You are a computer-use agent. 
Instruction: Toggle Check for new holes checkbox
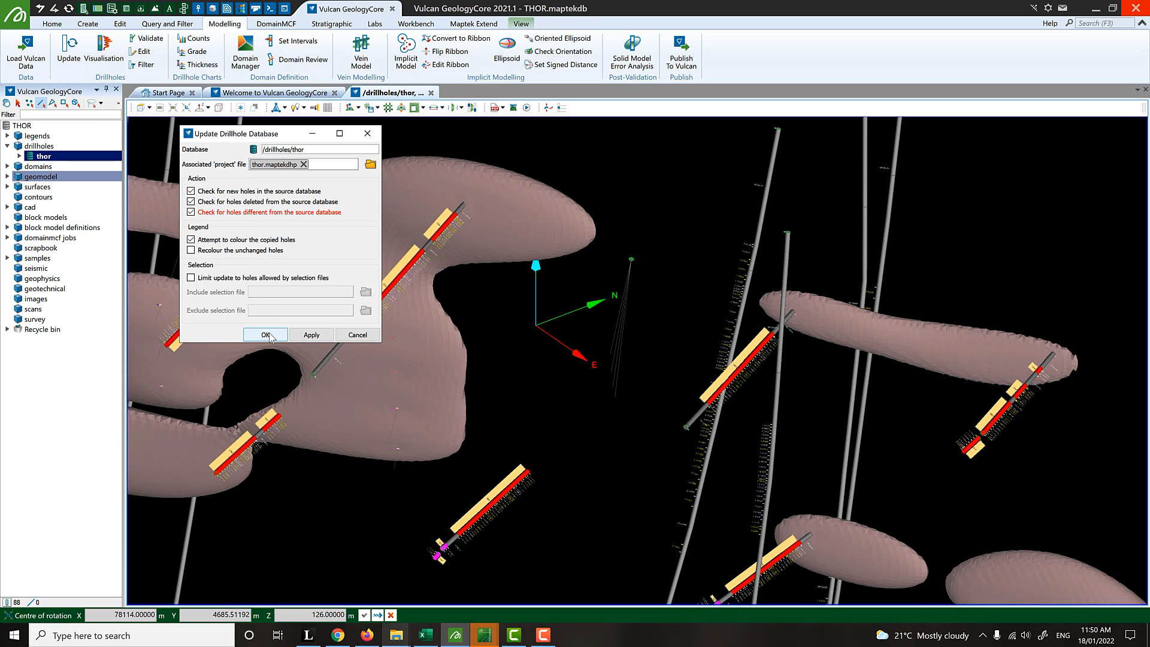[191, 191]
